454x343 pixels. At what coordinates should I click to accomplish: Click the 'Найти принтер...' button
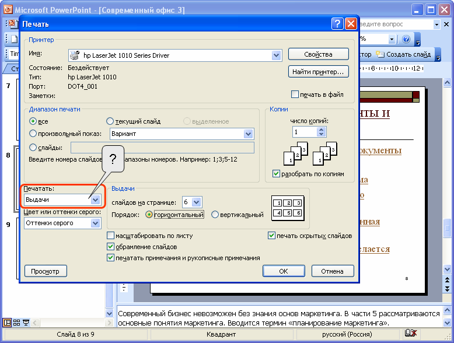[318, 72]
